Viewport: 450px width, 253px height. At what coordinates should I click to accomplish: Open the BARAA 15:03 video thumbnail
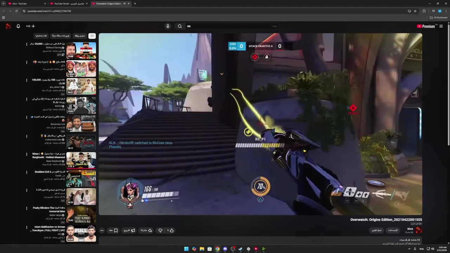point(81,105)
